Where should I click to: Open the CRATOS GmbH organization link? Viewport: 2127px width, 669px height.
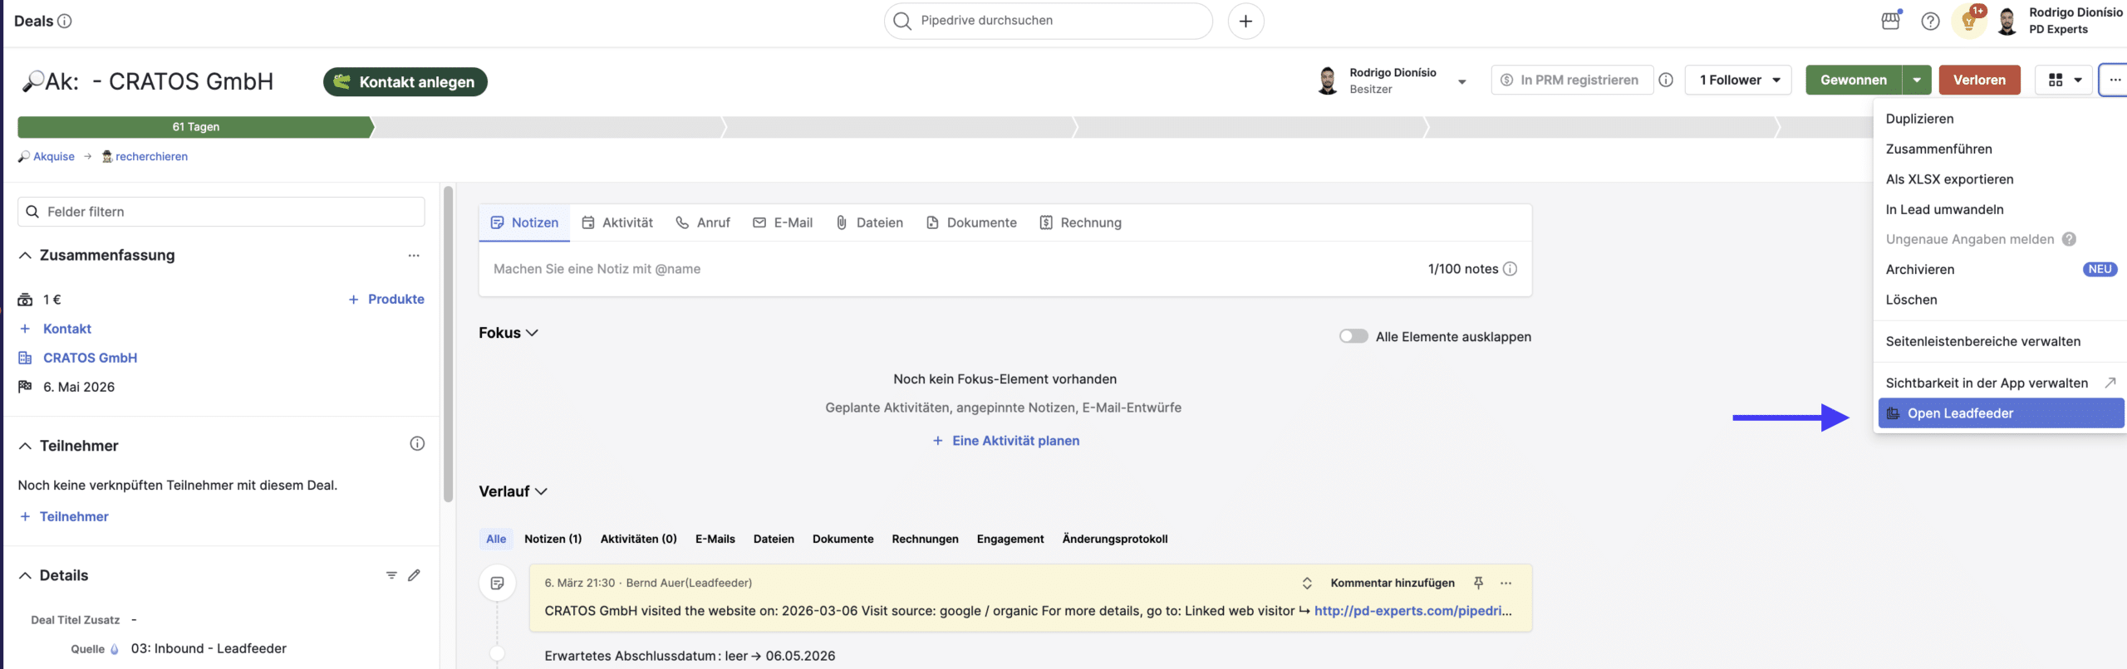pos(90,358)
